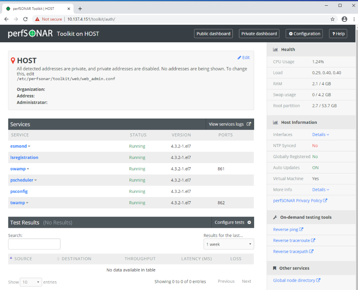The width and height of the screenshot is (358, 290).
Task: Click Configure tests
Action: pyautogui.click(x=233, y=222)
